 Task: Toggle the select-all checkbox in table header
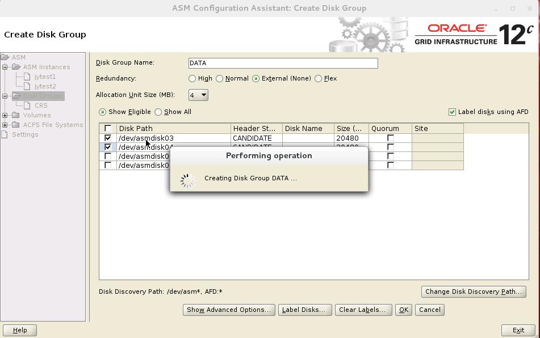click(x=108, y=128)
